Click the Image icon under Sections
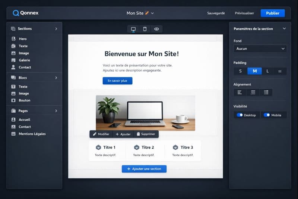The width and height of the screenshot is (298, 199). pyautogui.click(x=13, y=53)
